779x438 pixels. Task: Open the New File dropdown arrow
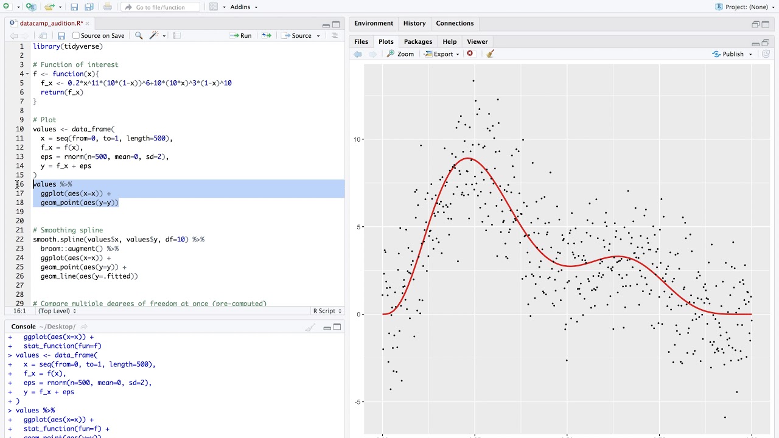[x=18, y=7]
